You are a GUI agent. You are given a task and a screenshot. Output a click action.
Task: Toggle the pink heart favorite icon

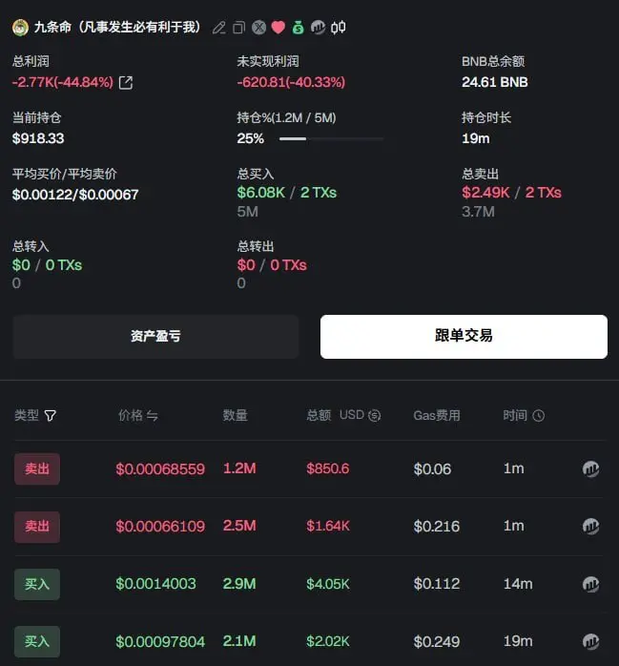279,27
